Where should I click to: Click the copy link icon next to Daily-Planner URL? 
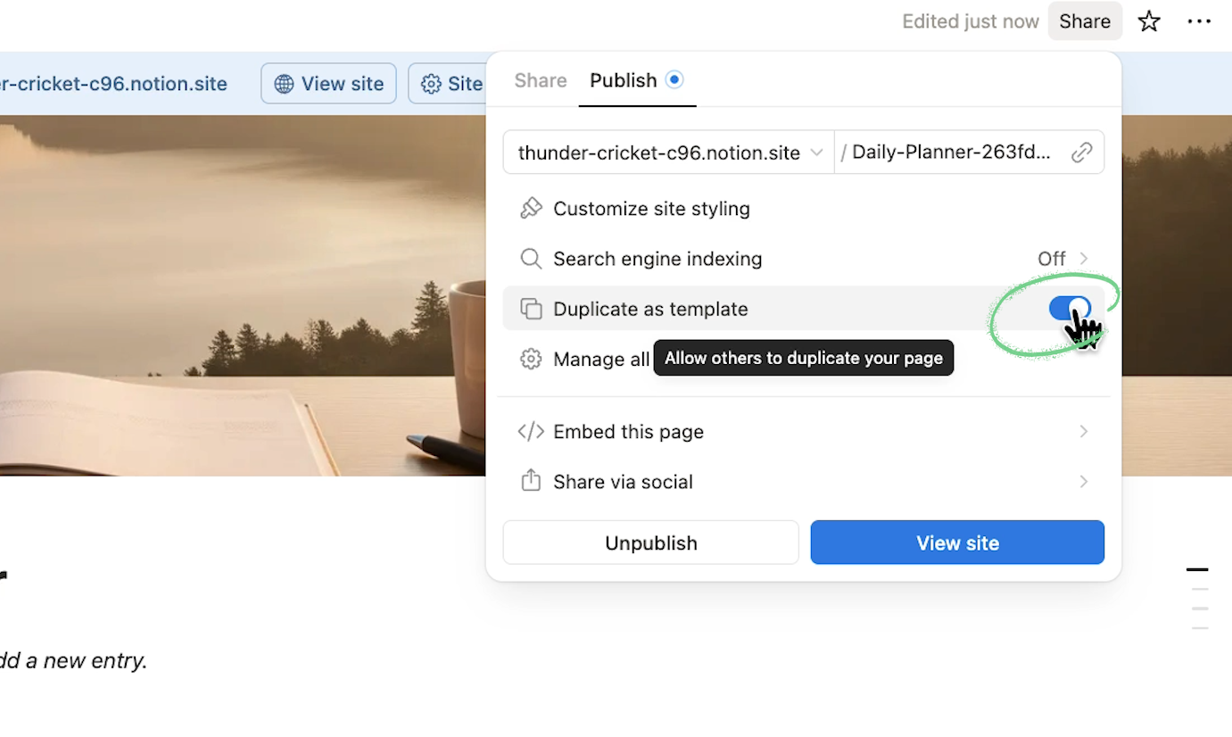tap(1082, 152)
